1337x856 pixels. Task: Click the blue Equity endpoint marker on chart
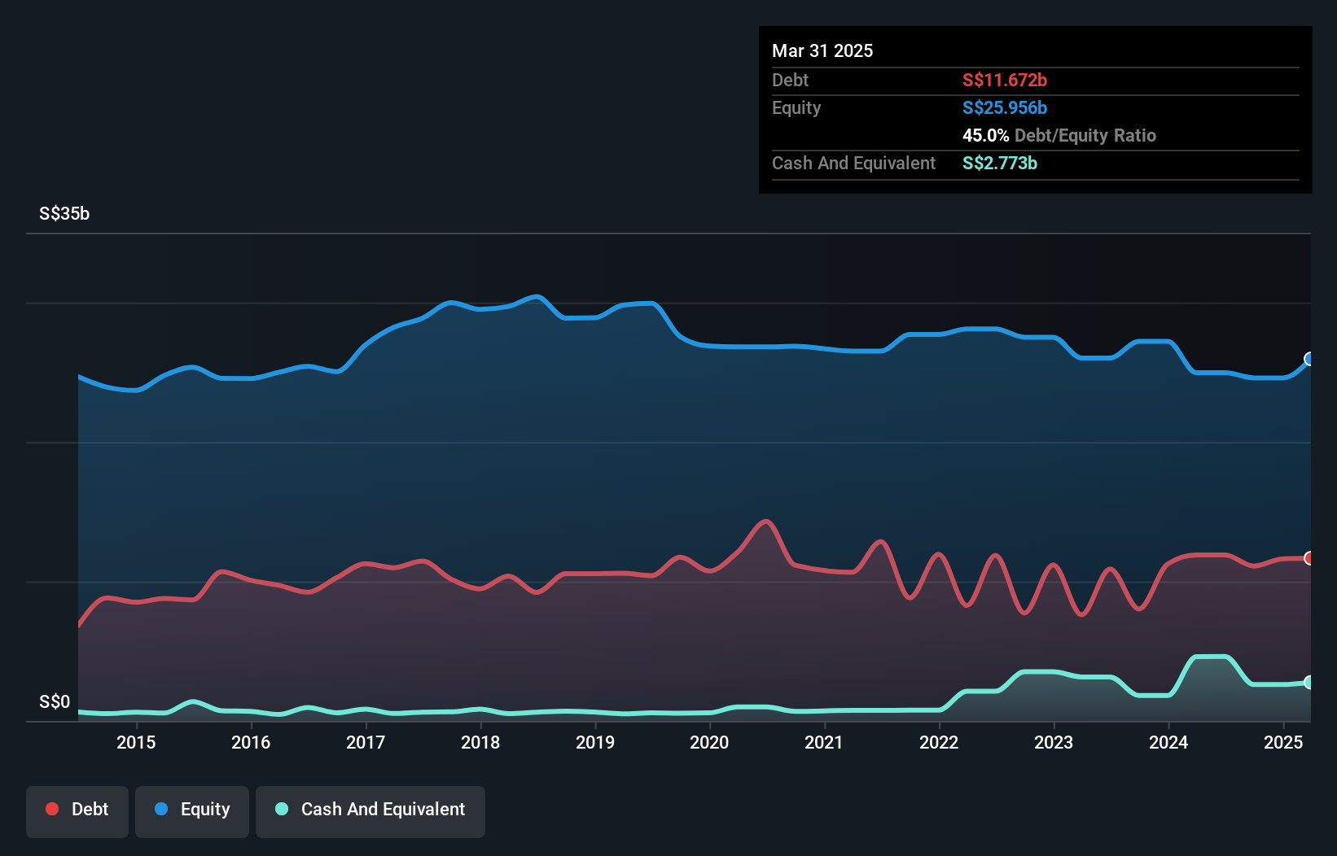coord(1309,359)
